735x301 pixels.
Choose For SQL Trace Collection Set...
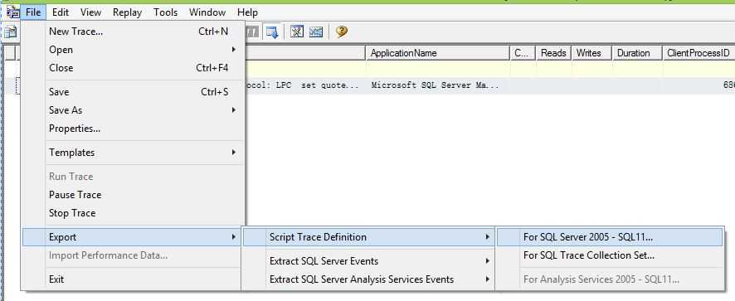point(610,255)
